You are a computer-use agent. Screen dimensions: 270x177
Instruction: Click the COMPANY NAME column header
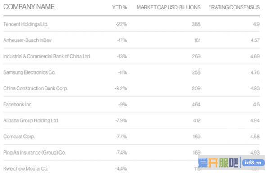pyautogui.click(x=29, y=7)
